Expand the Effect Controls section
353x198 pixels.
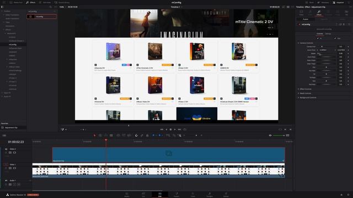coord(298,89)
